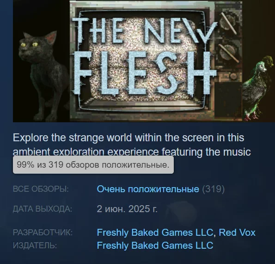
Task: Open The New Flesh header capsule image
Action: pyautogui.click(x=144, y=61)
